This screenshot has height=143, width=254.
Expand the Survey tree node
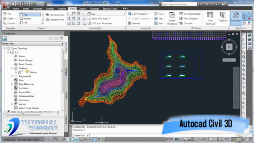[x=12, y=104]
